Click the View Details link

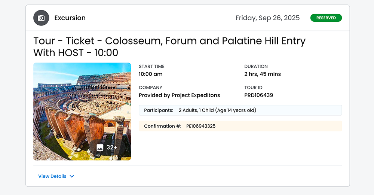coord(52,176)
